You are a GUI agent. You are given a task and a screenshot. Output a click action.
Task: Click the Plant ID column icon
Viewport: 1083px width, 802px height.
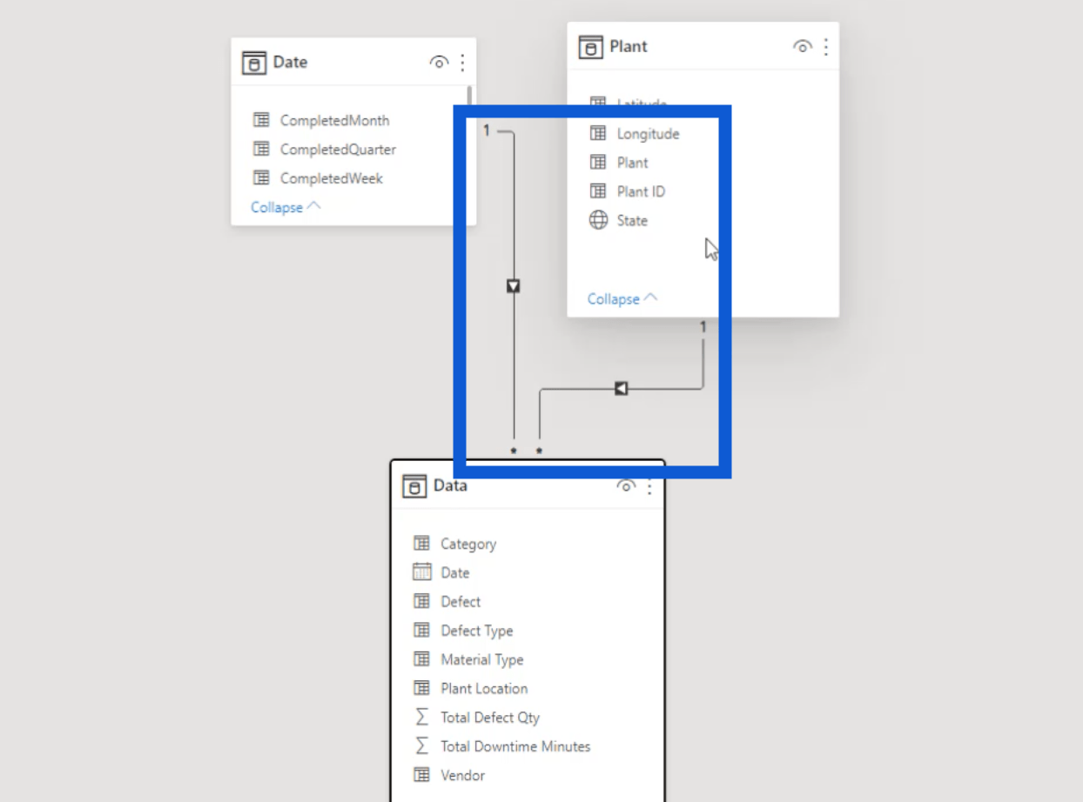pos(598,191)
